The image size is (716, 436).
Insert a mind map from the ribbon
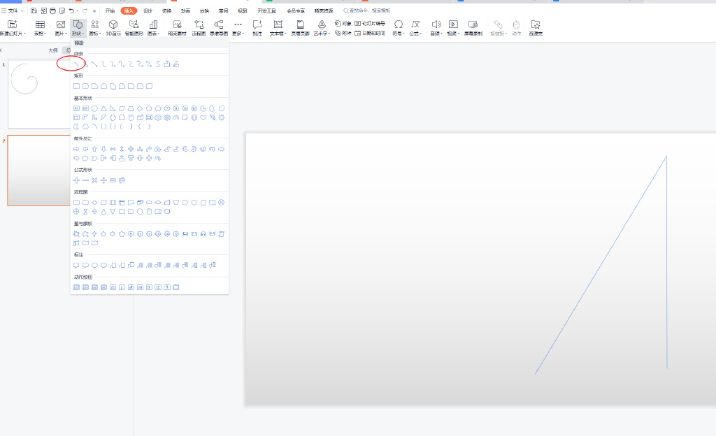[x=219, y=27]
